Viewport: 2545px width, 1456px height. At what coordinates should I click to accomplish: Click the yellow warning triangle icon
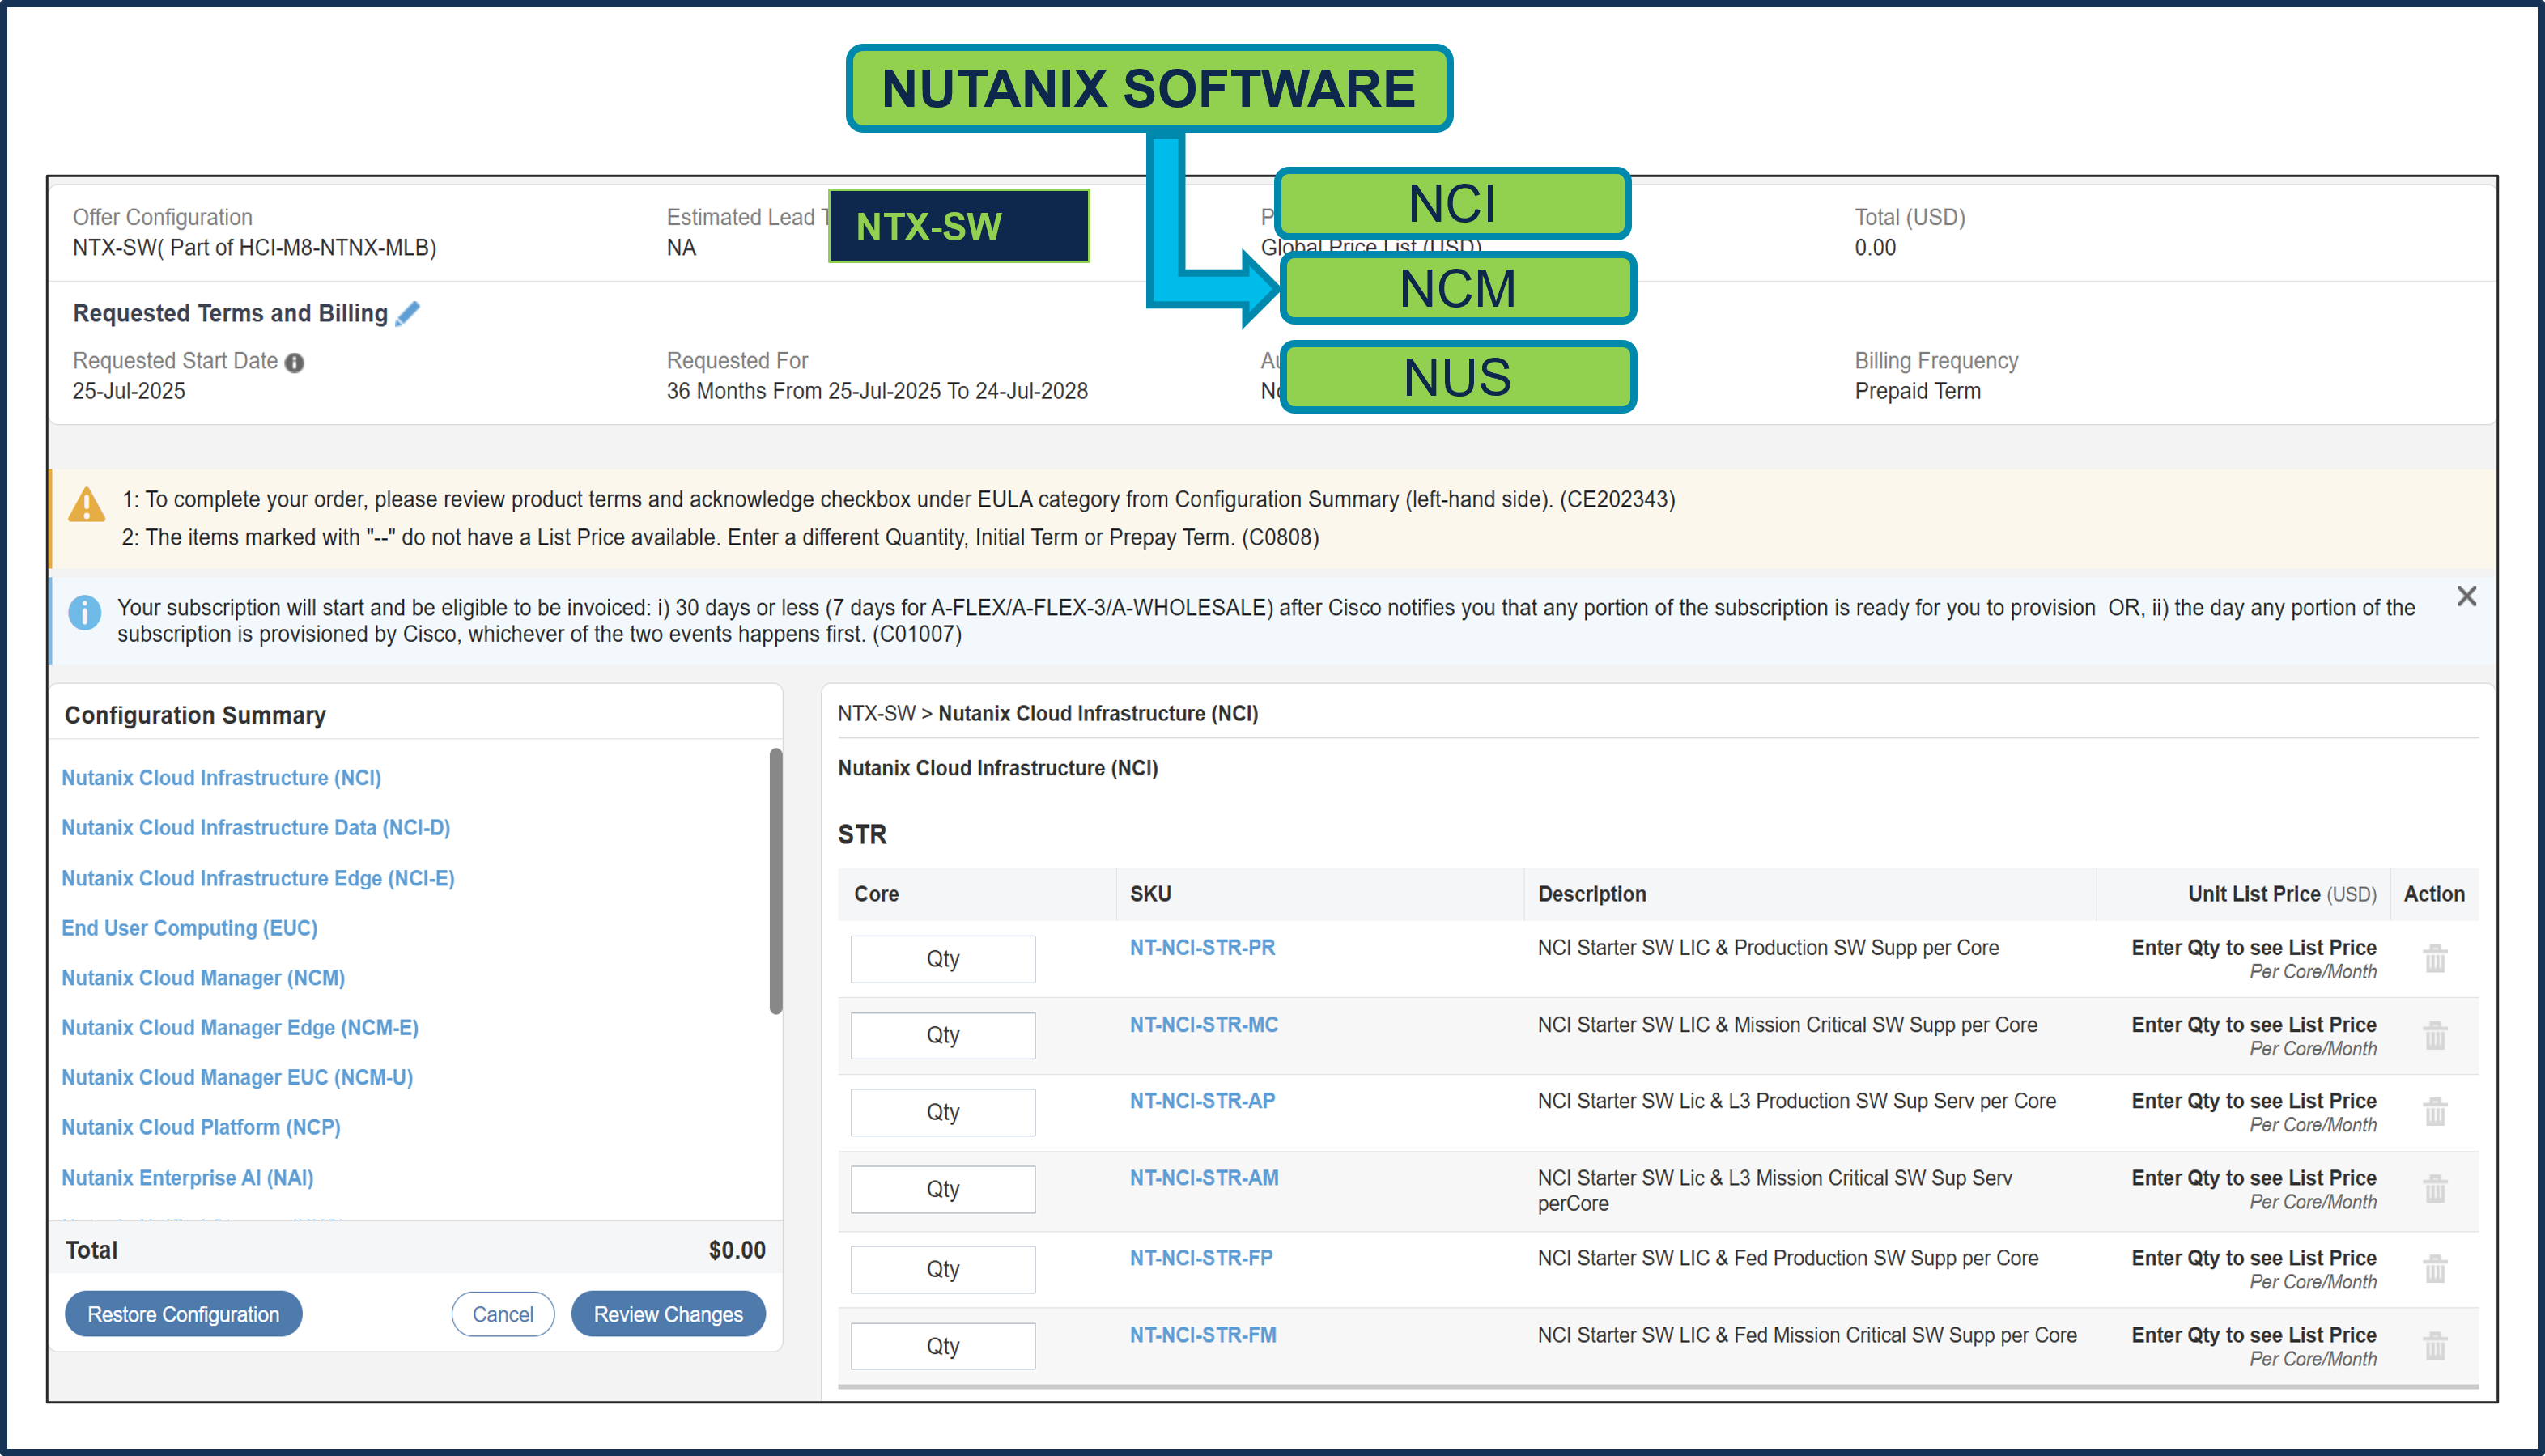(86, 506)
